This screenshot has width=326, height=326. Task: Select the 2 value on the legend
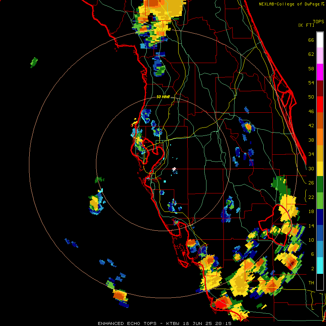point(313,268)
